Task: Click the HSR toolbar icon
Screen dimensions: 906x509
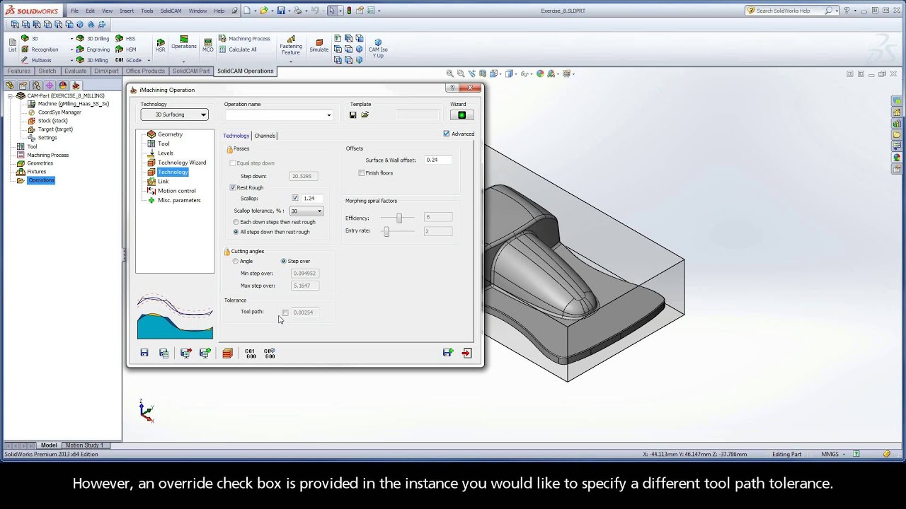Action: point(161,45)
